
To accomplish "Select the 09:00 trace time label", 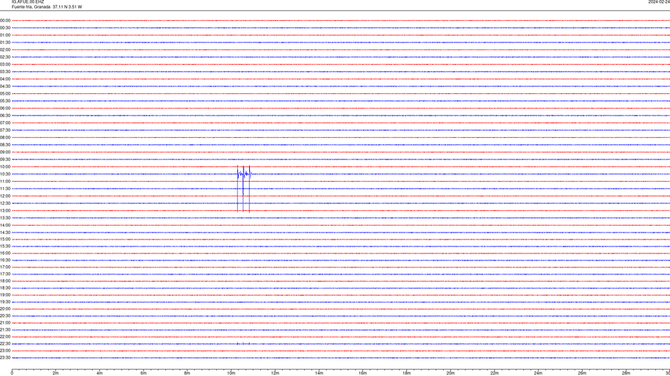I will [x=5, y=152].
